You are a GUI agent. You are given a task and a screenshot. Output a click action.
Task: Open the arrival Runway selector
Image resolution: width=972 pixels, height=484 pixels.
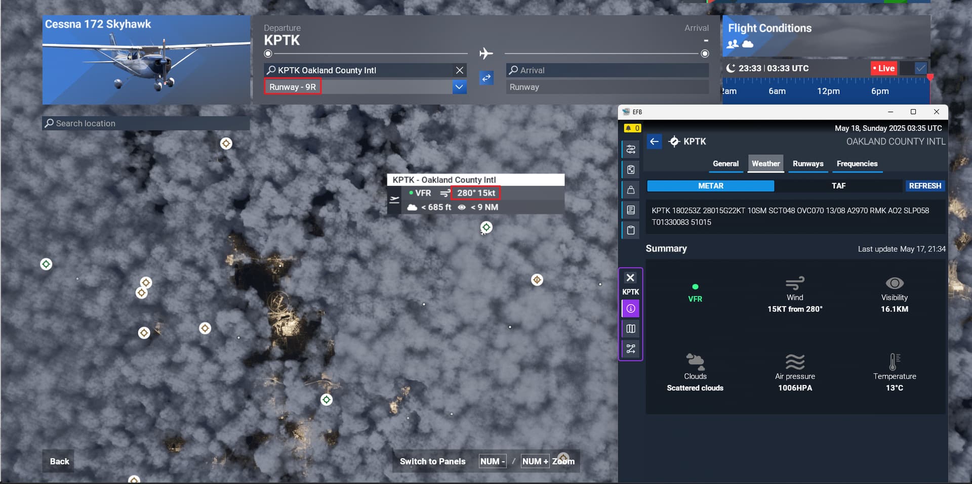[x=607, y=87]
